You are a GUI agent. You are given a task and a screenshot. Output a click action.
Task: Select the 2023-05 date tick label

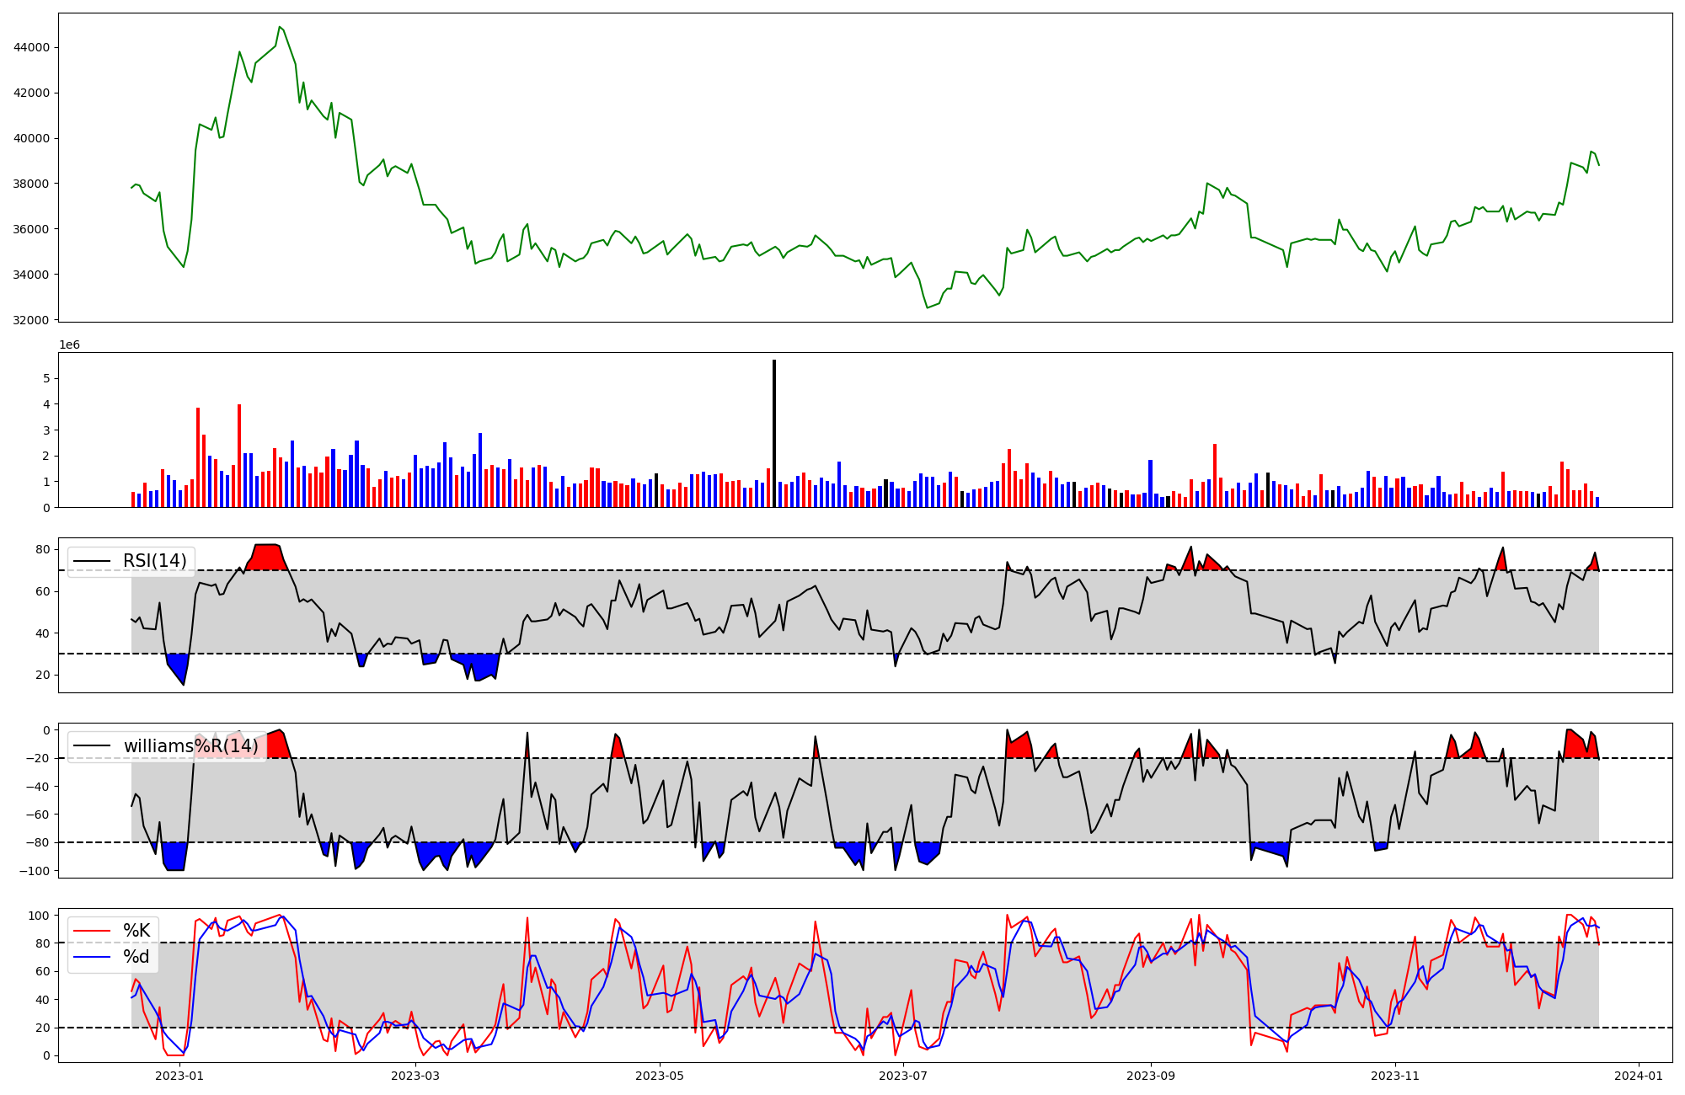coord(660,1076)
